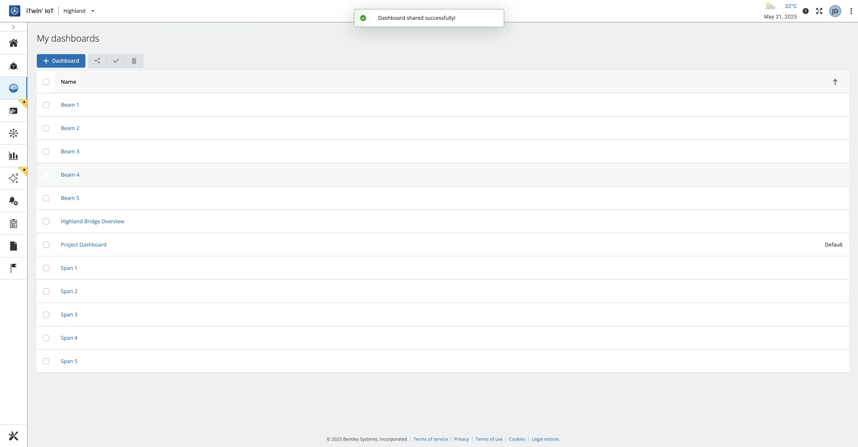
Task: Click the blue Dashboard add button
Action: click(61, 61)
